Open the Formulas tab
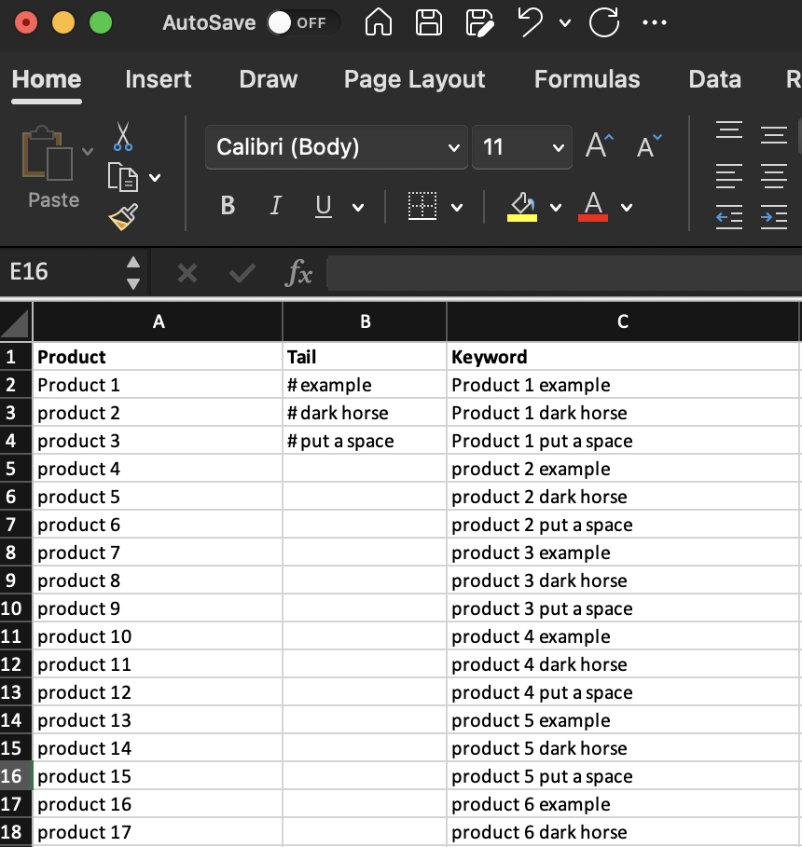 tap(587, 80)
